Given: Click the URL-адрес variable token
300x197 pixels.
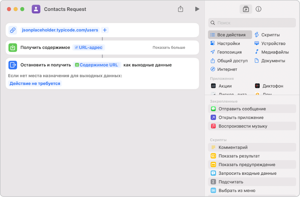Looking at the screenshot, I should click(89, 48).
